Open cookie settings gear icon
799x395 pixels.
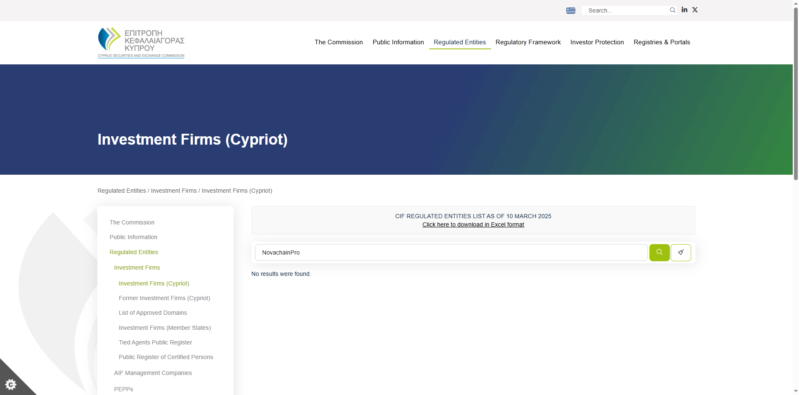point(11,384)
